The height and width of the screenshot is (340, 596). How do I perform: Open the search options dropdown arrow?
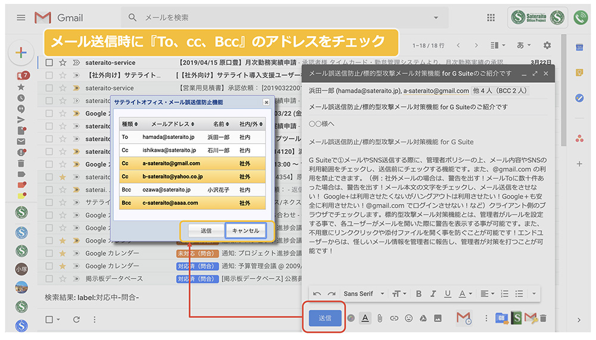436,17
